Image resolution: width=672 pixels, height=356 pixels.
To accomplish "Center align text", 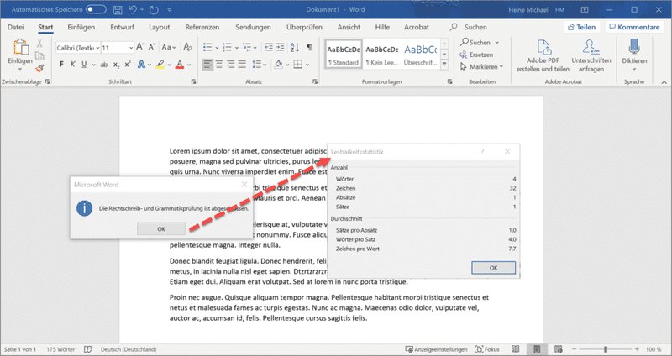I will click(x=219, y=65).
